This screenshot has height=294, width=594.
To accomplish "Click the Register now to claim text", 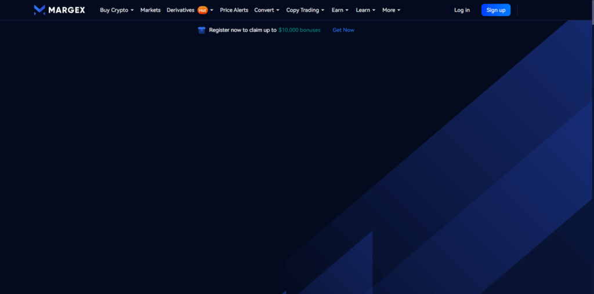I will tap(242, 30).
